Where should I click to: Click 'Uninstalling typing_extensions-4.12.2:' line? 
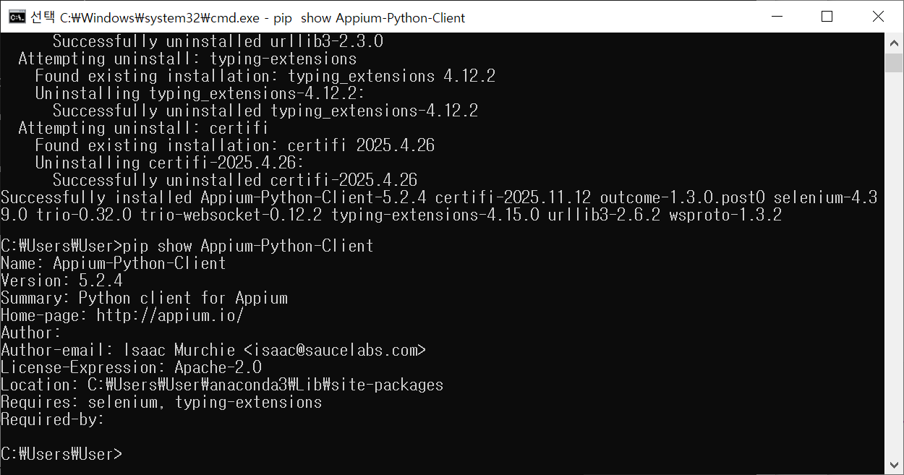click(x=200, y=93)
